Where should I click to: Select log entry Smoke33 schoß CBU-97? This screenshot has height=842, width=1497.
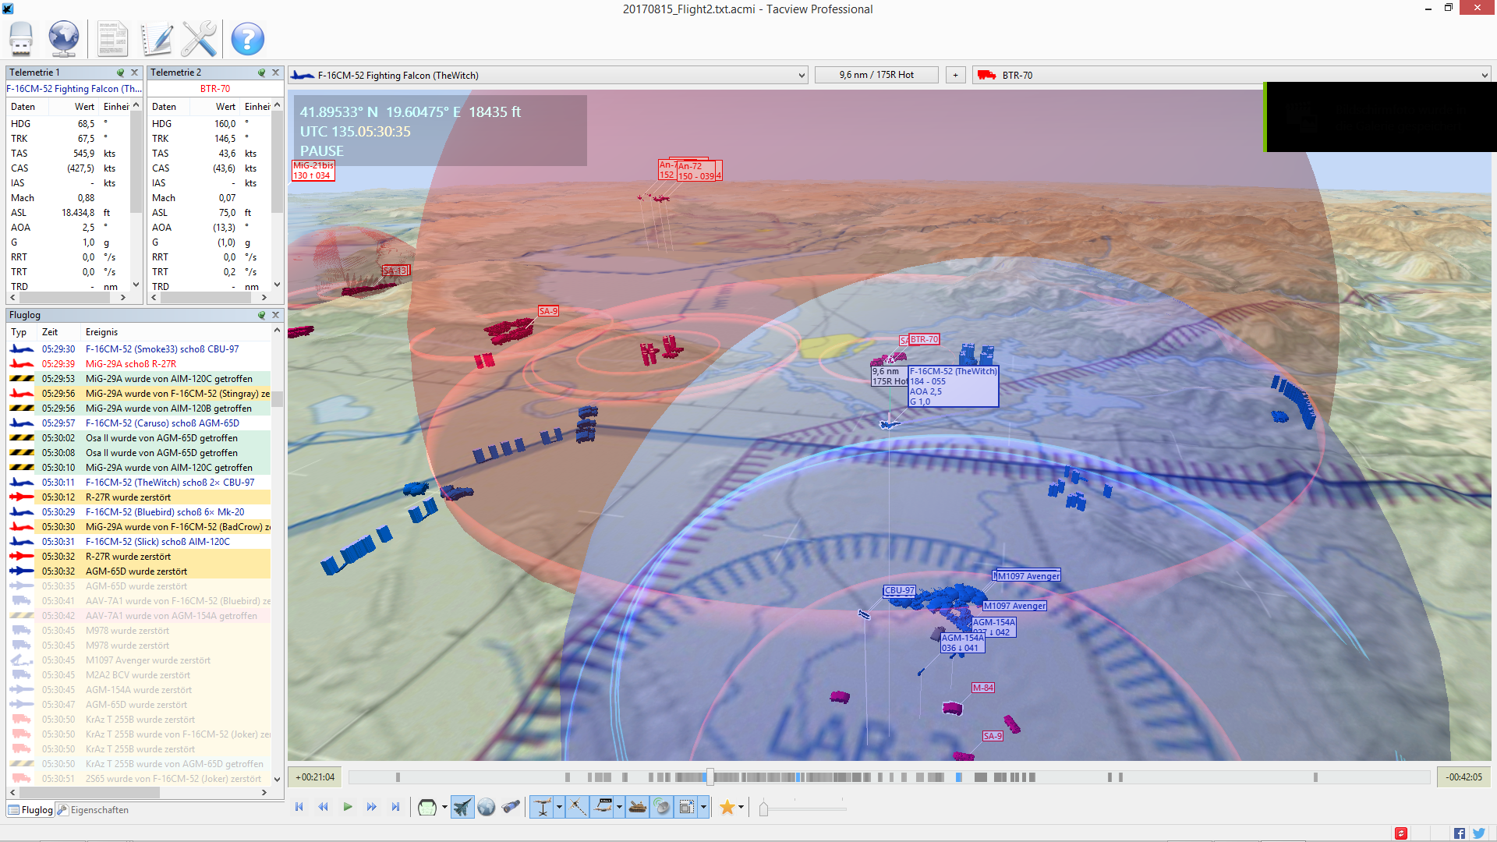click(x=139, y=349)
